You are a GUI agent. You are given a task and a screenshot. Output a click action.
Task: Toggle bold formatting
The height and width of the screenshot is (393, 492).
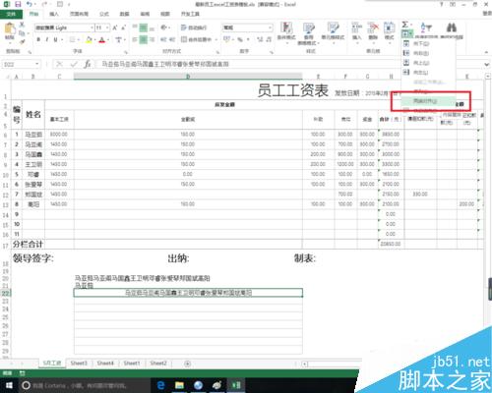click(38, 39)
